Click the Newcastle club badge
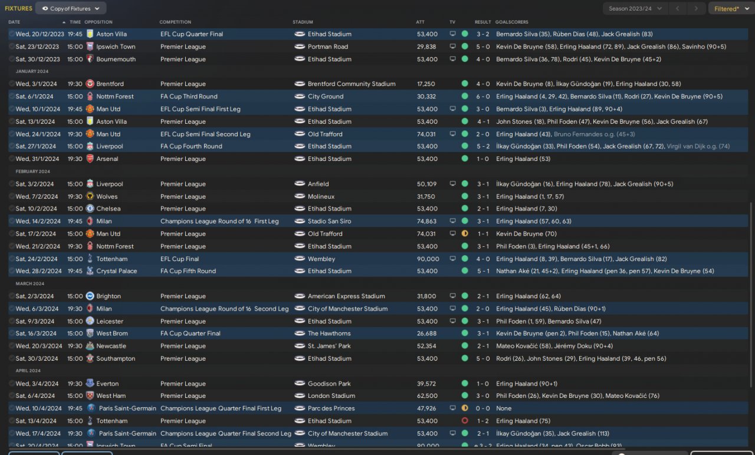The width and height of the screenshot is (755, 455). (90, 346)
